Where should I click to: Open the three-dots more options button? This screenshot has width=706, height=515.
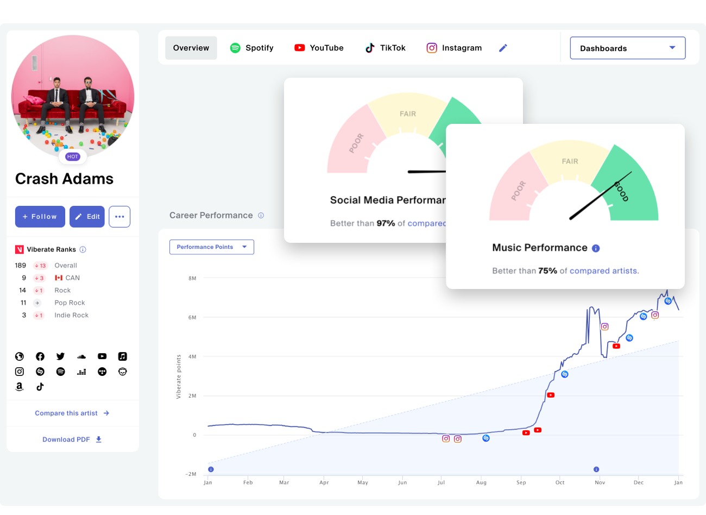pos(119,217)
